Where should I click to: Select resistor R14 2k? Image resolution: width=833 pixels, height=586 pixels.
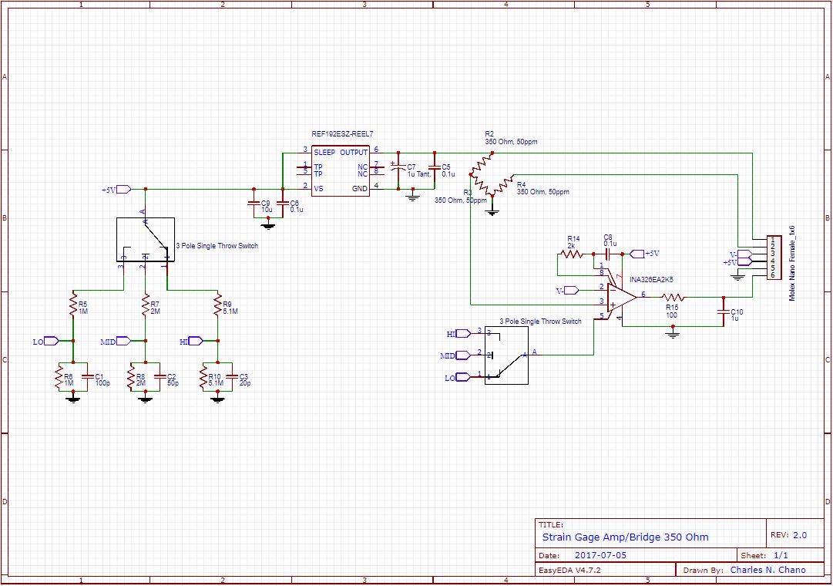(x=572, y=254)
